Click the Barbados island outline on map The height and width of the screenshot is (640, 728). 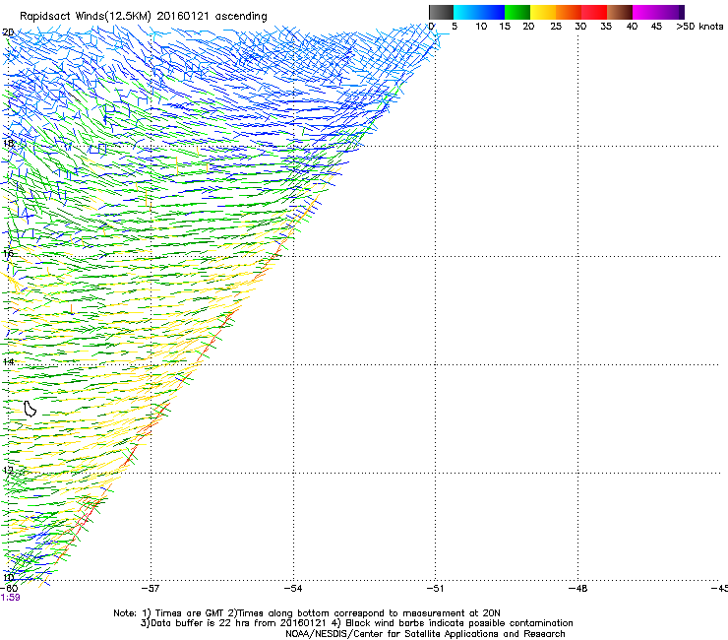[x=30, y=409]
